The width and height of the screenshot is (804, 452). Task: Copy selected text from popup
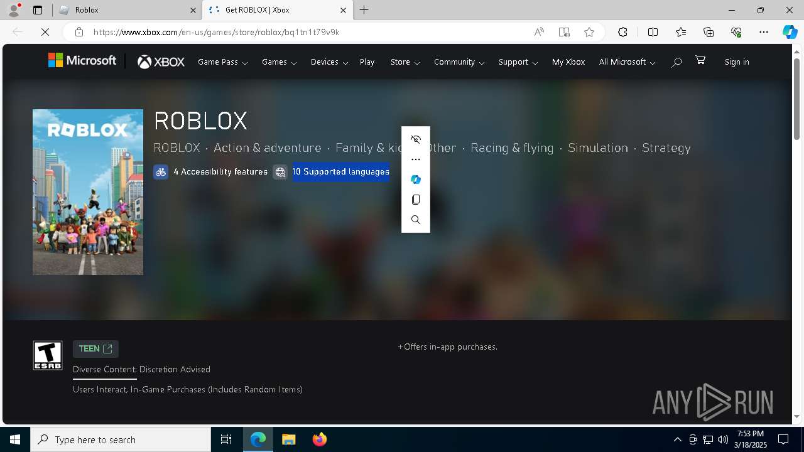click(x=416, y=200)
